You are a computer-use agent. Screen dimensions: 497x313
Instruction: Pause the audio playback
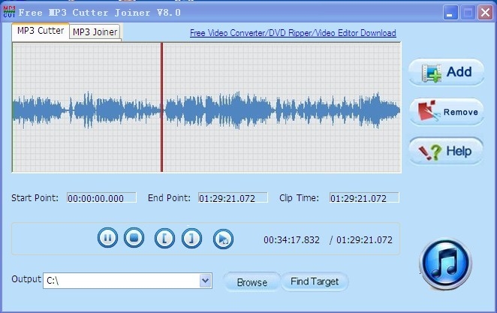[x=108, y=239]
